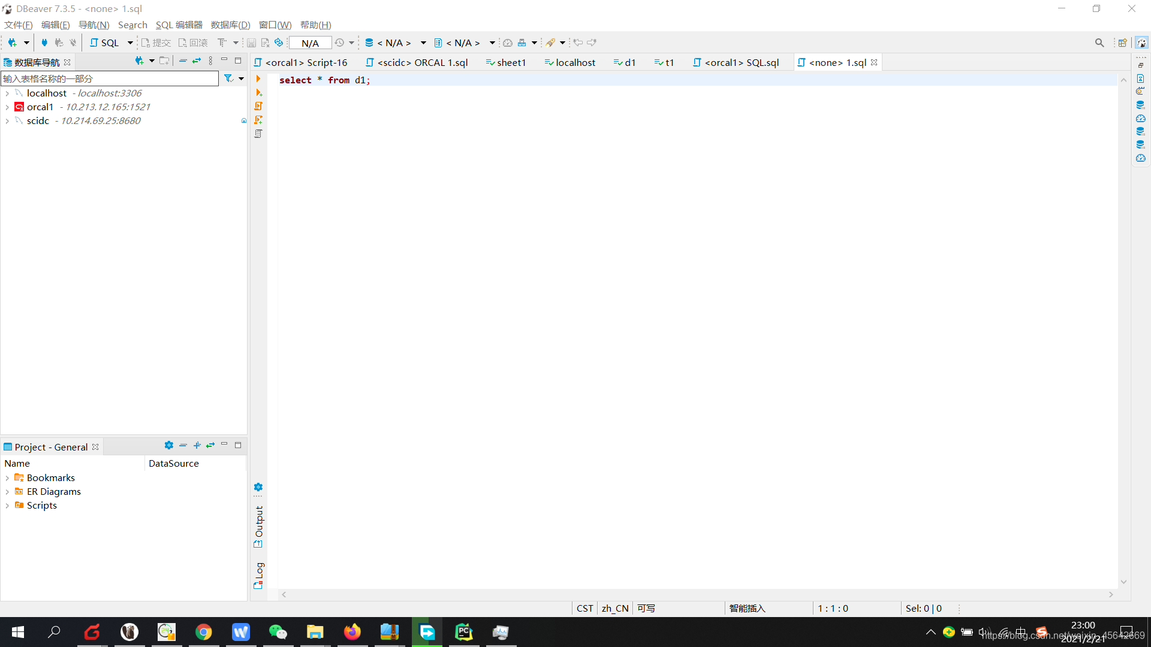Open the 编辑 menu
1151x647 pixels.
click(54, 25)
